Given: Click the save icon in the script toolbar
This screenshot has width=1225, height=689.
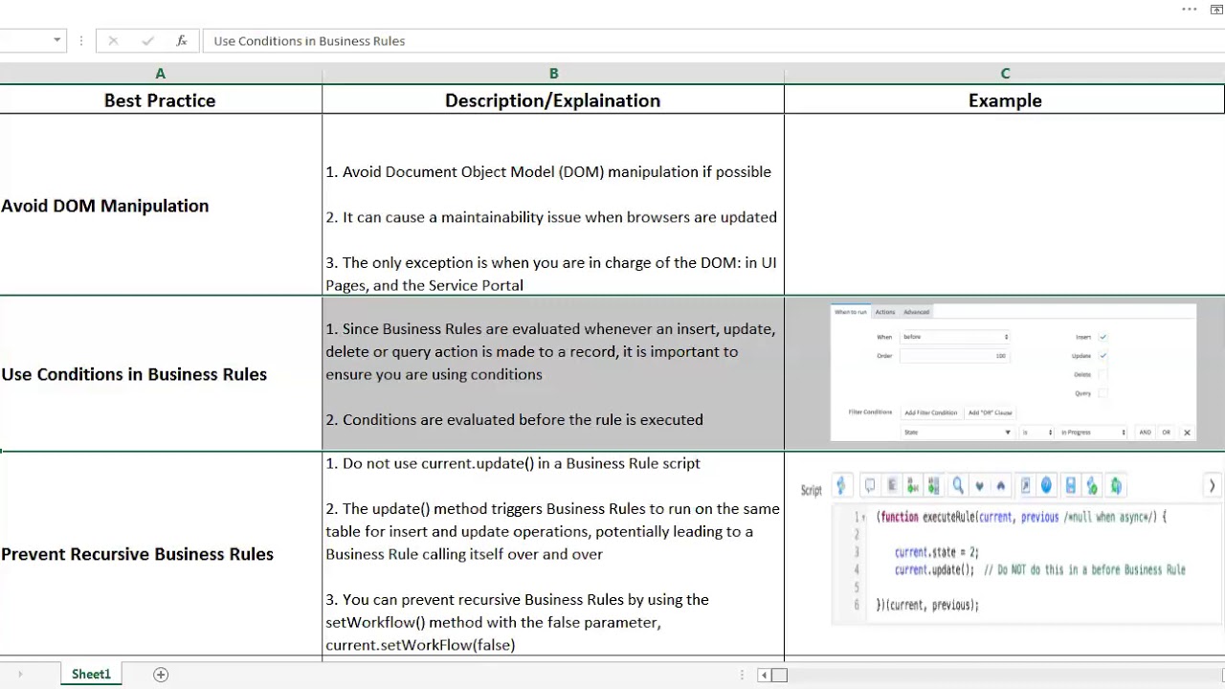Looking at the screenshot, I should [x=1071, y=485].
